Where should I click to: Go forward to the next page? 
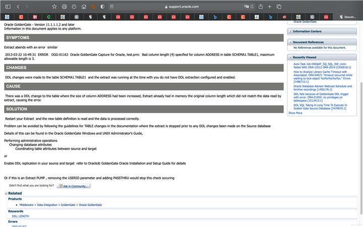point(27,7)
